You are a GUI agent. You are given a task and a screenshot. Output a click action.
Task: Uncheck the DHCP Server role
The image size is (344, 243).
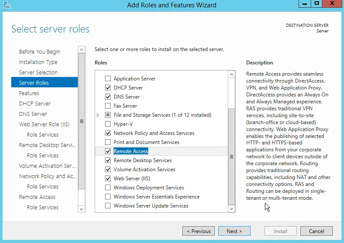tap(108, 88)
